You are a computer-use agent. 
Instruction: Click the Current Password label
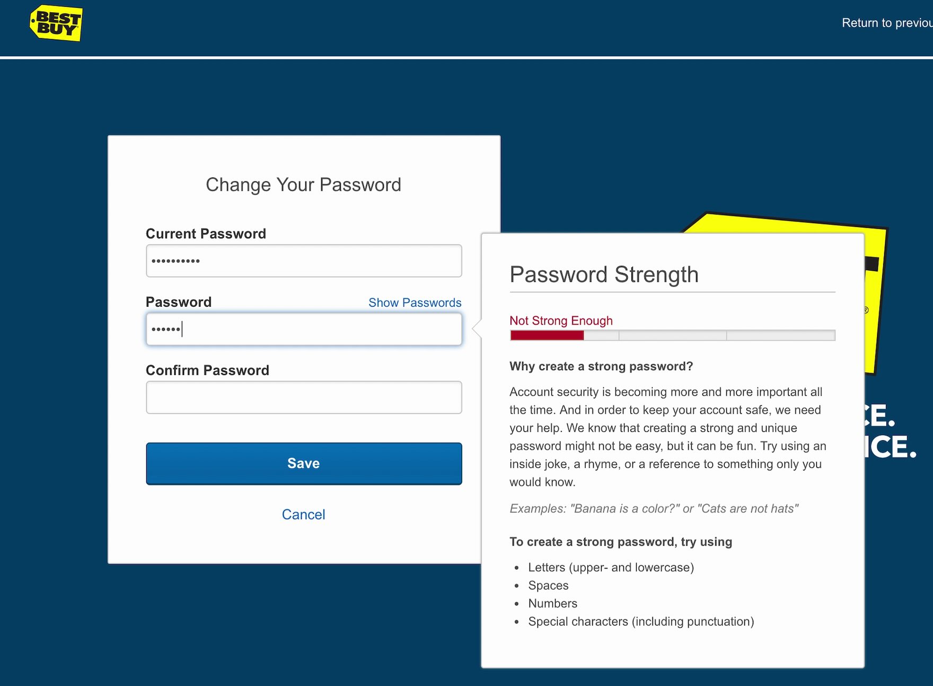[206, 234]
